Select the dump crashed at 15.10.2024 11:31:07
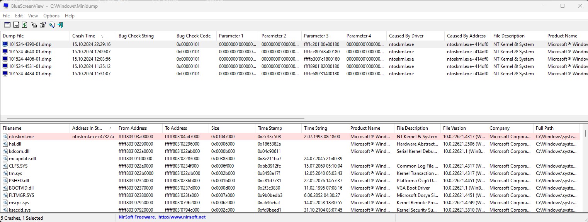 294,74
